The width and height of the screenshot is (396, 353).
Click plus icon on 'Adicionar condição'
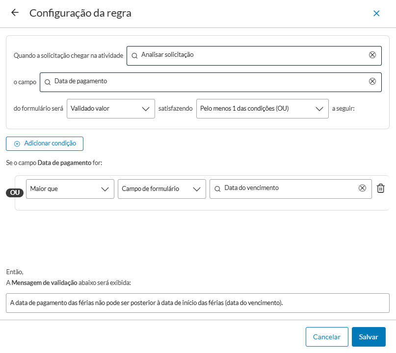[17, 143]
